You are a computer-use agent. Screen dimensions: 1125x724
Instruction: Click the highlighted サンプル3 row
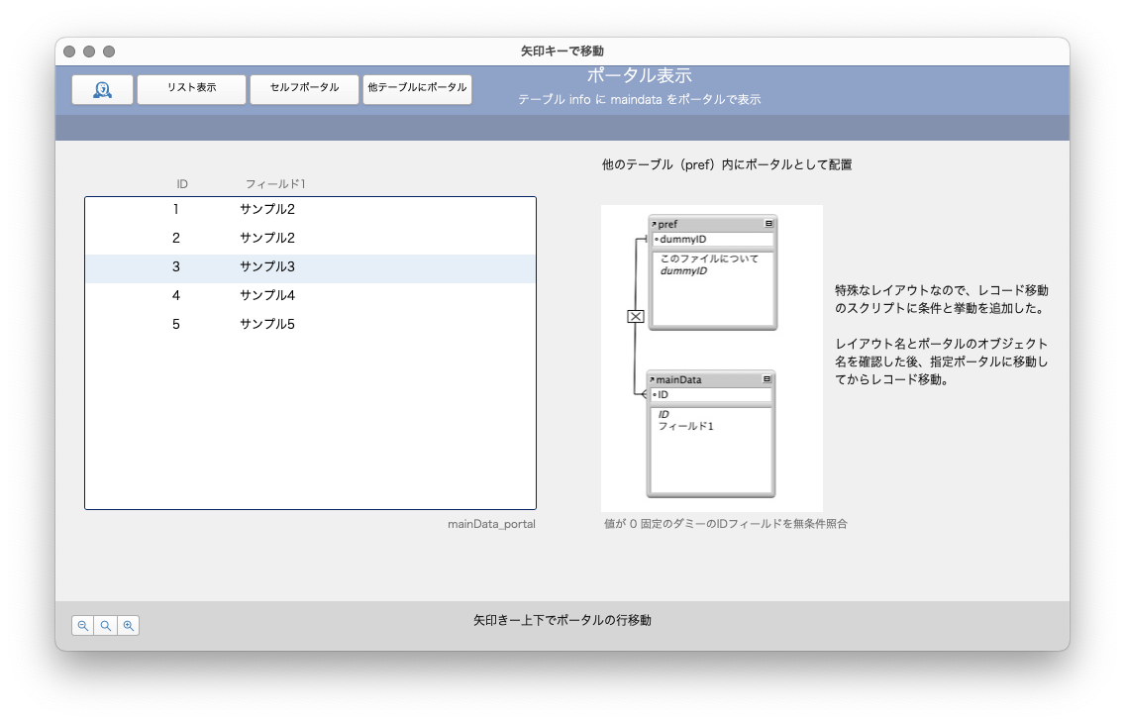[310, 267]
